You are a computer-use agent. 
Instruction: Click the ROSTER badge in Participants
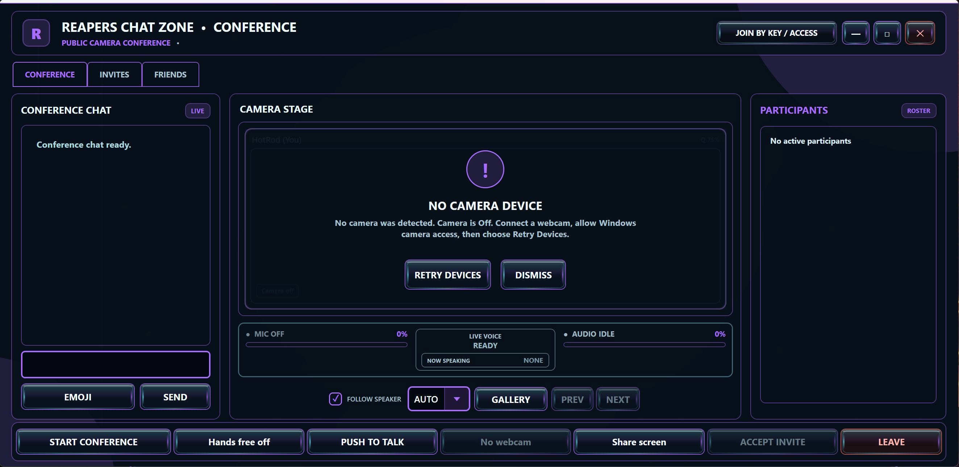[918, 110]
